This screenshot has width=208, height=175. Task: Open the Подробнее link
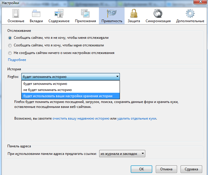[17, 60]
